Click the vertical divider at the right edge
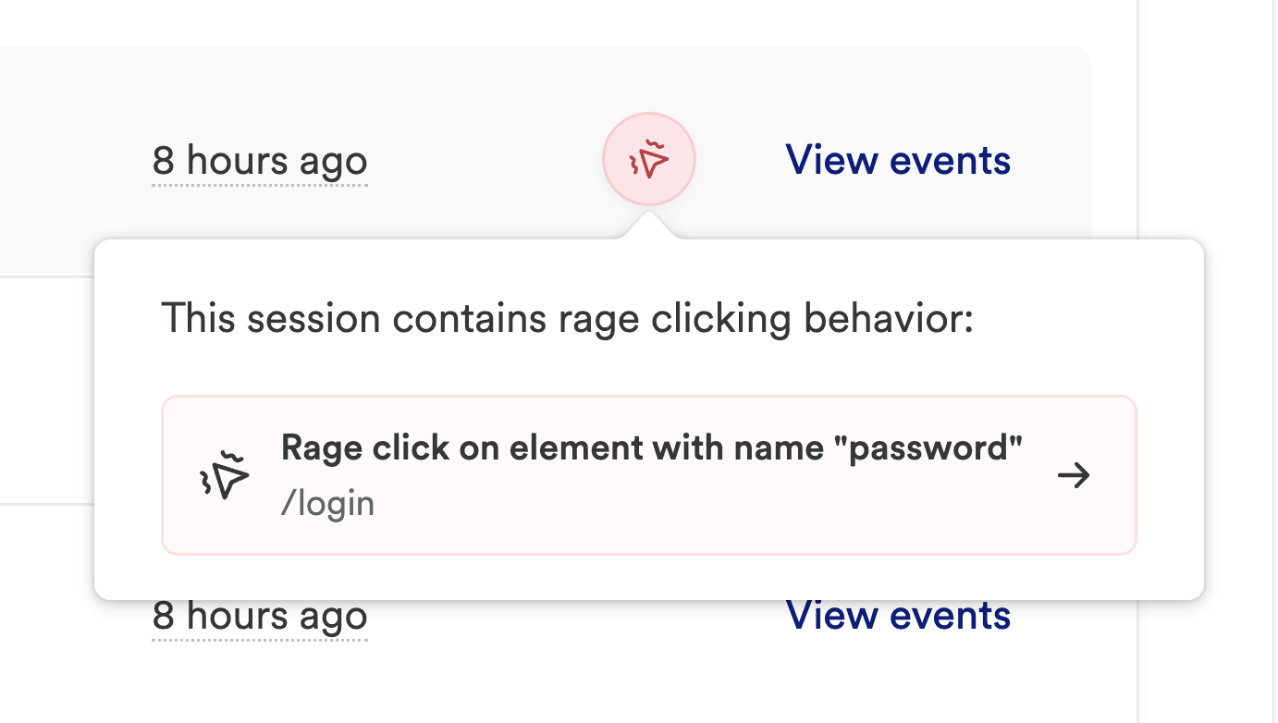This screenshot has width=1278, height=723. coord(1137,370)
